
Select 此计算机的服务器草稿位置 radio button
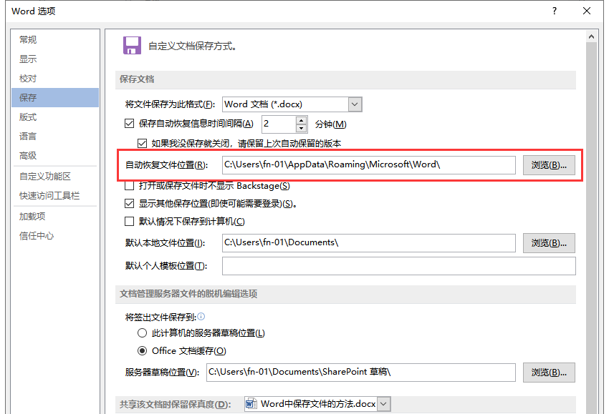(142, 333)
